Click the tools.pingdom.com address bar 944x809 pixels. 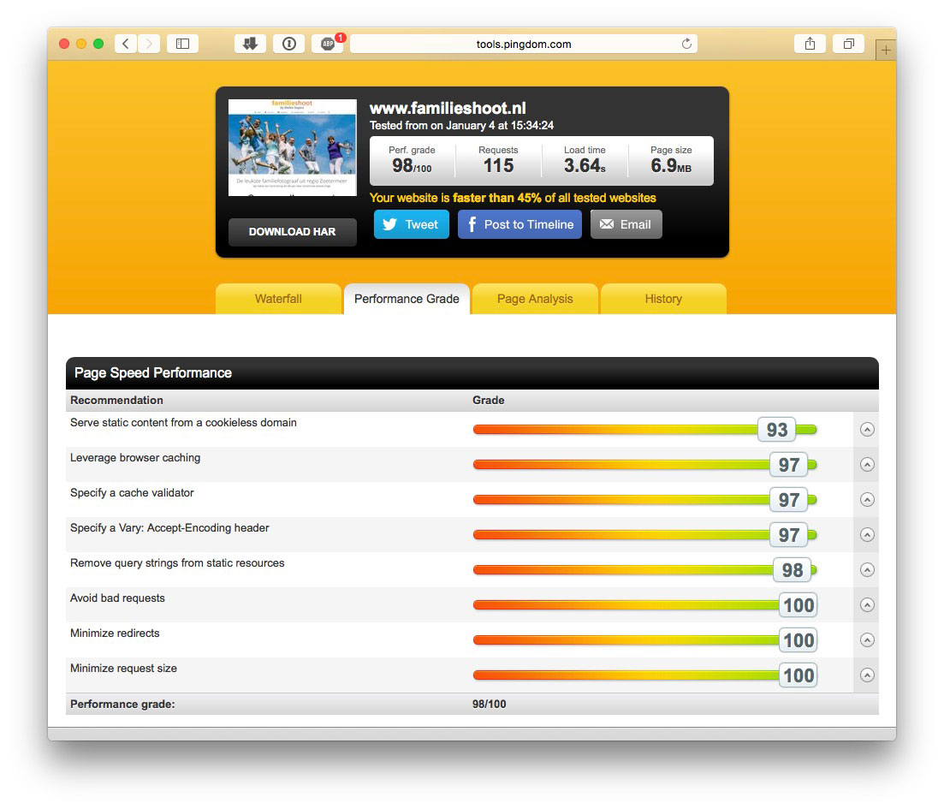[x=523, y=44]
